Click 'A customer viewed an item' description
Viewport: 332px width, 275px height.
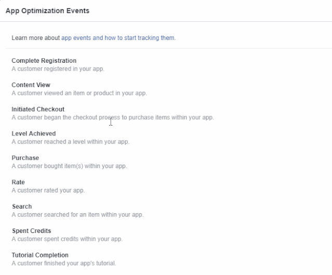click(79, 93)
